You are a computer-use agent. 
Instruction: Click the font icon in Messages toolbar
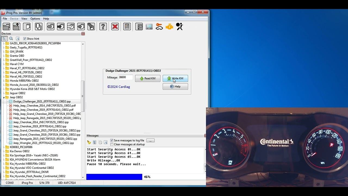point(105,142)
